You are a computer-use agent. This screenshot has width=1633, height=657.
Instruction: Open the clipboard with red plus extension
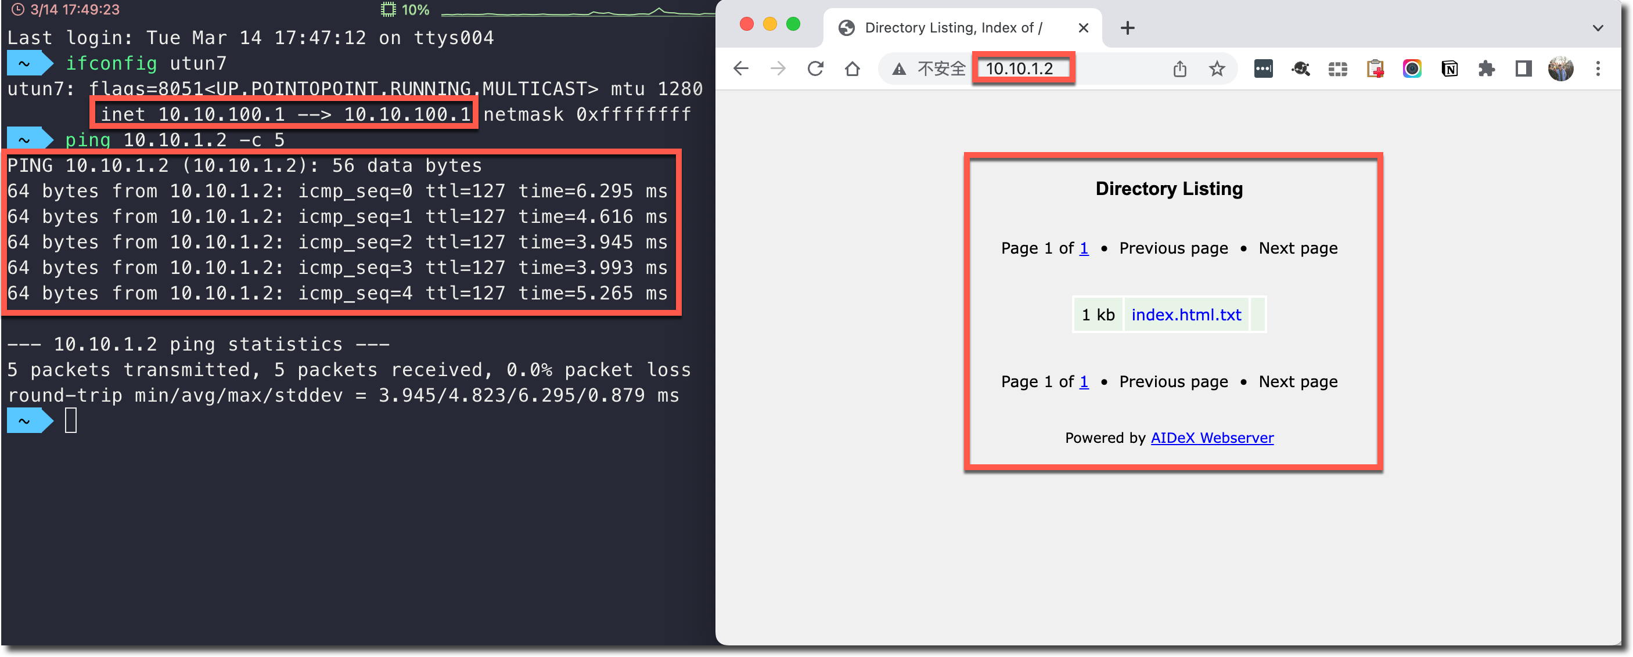(x=1375, y=68)
